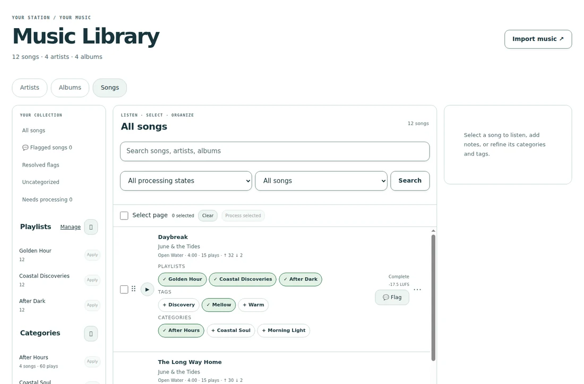
Task: Apply the Coastal Discoveries playlist
Action: pos(92,280)
